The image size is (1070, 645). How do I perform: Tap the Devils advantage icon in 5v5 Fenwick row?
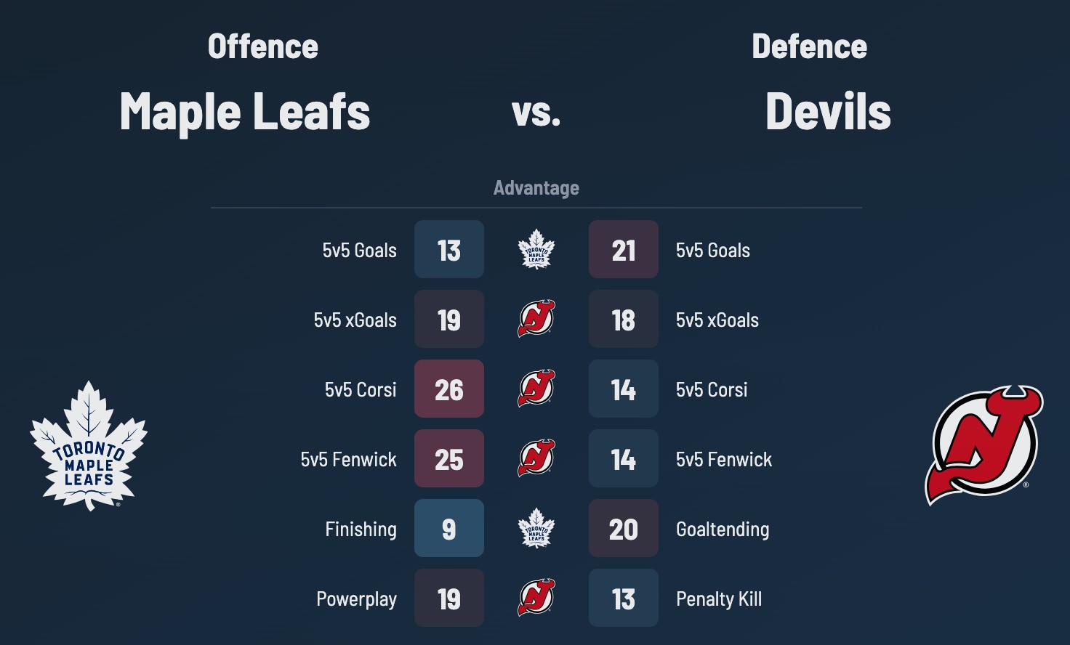(536, 458)
